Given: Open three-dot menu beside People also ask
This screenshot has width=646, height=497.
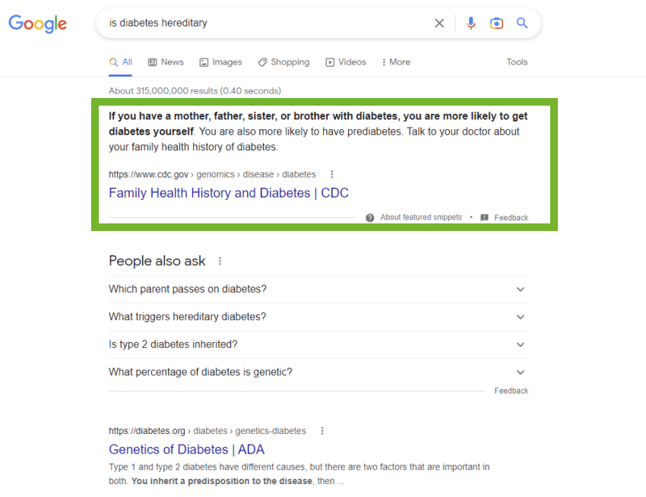Looking at the screenshot, I should coord(220,261).
